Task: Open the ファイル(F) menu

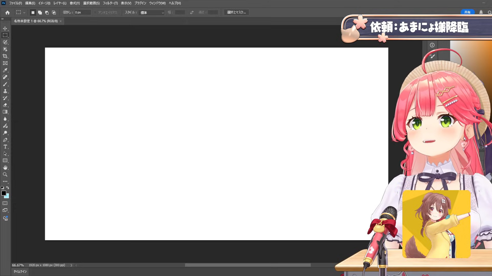Action: click(x=16, y=3)
